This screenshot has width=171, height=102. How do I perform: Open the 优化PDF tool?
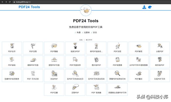click(54, 76)
